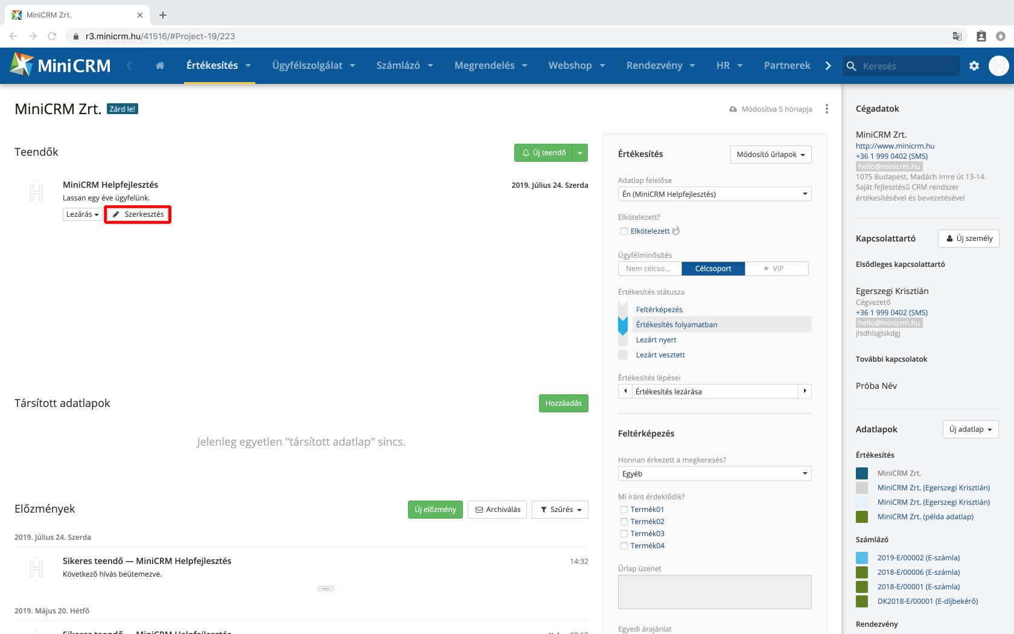Open Partnerek menu
The height and width of the screenshot is (634, 1014).
[787, 66]
